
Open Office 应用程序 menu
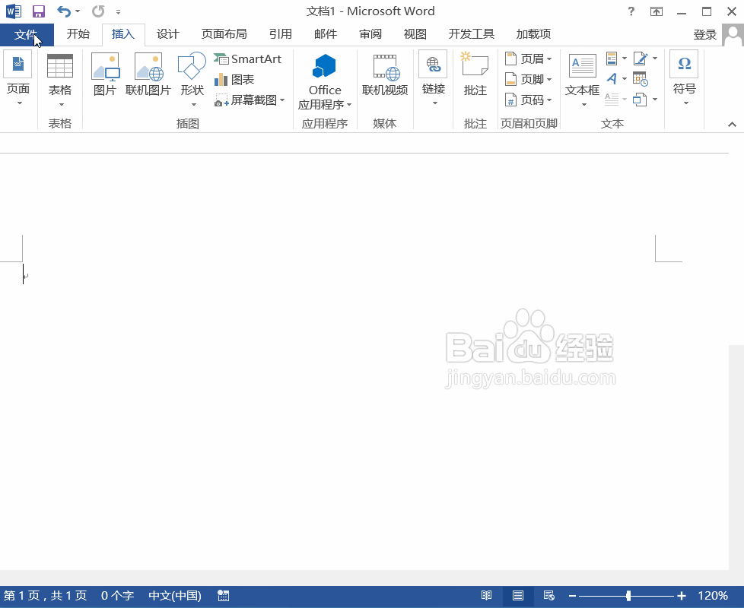coord(325,81)
